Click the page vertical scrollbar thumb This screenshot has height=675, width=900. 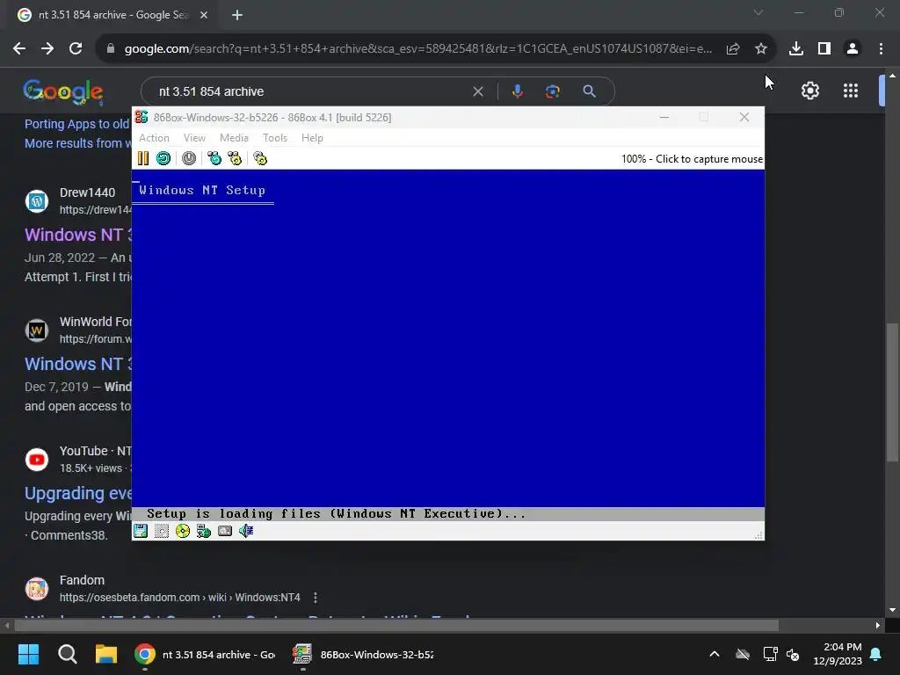point(892,391)
